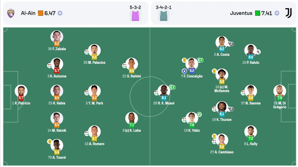Click the 9.2 rating badge of Conceição
The height and width of the screenshot is (167, 298).
[x=192, y=71]
